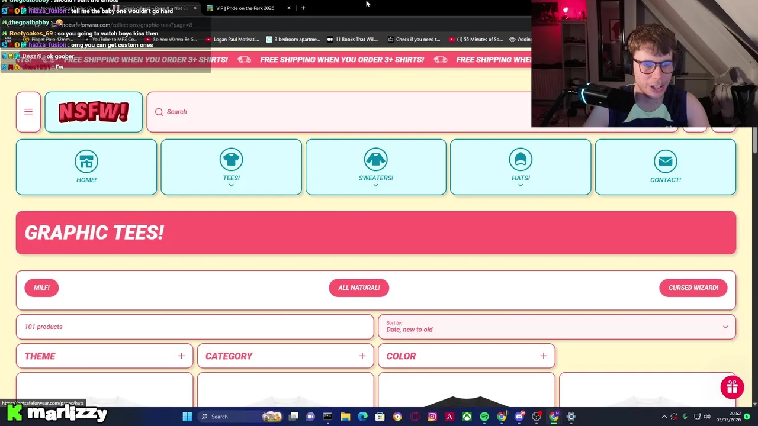Screen dimensions: 758x426
Task: Open the 11 Books That Will... bookmark
Action: click(352, 40)
